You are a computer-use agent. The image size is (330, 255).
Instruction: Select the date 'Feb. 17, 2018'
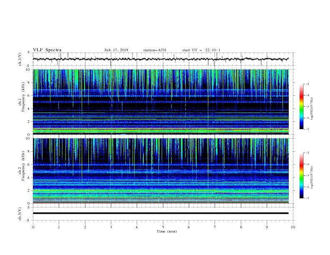116,50
